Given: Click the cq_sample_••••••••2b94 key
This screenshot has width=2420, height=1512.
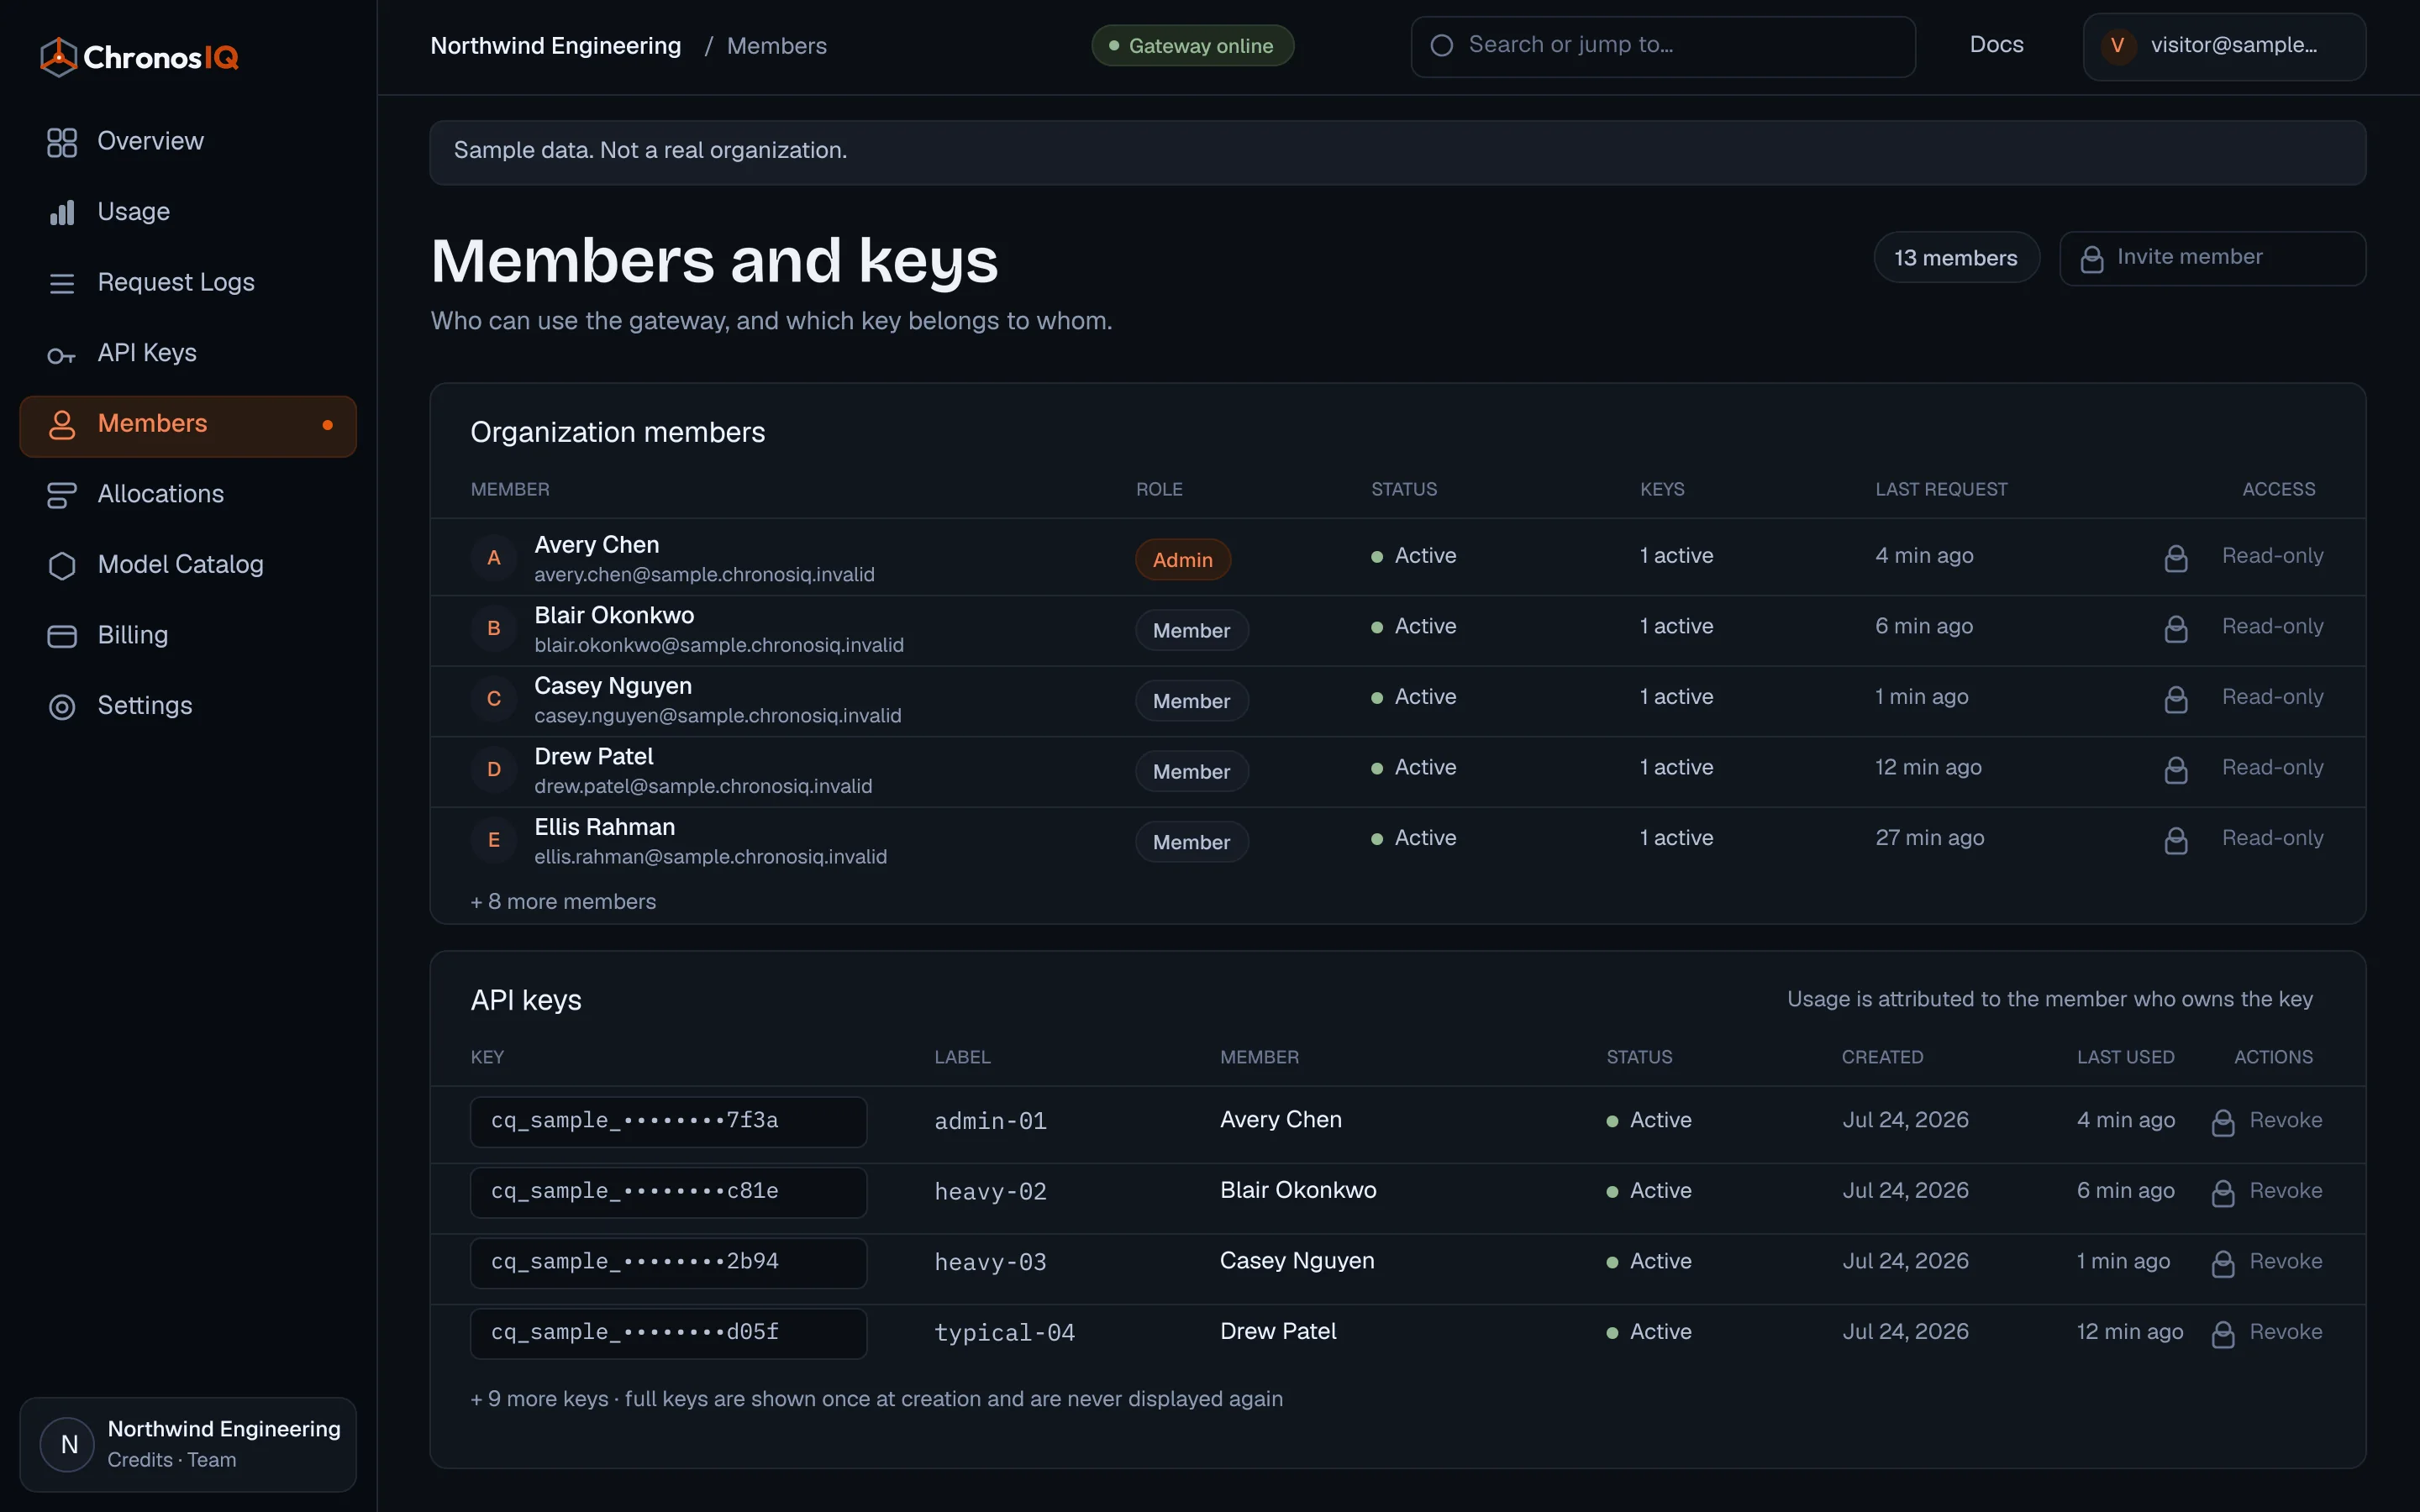Looking at the screenshot, I should (668, 1262).
